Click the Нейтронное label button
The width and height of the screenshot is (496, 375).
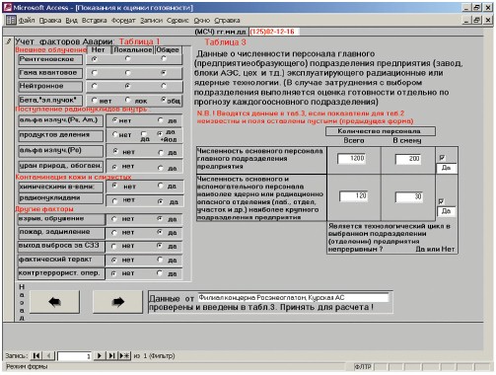click(x=50, y=87)
